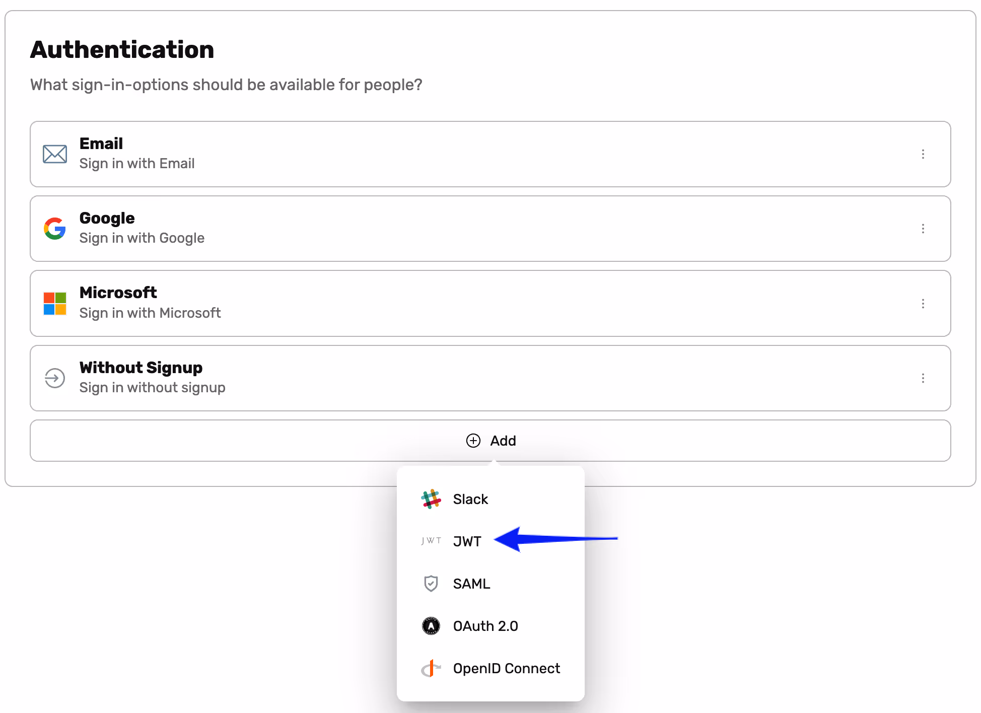The image size is (981, 713).
Task: Click the OpenID Connect logo icon
Action: (431, 668)
